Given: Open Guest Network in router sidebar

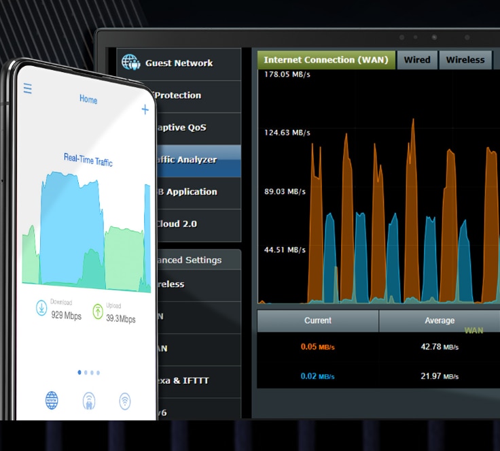Looking at the screenshot, I should click(179, 64).
